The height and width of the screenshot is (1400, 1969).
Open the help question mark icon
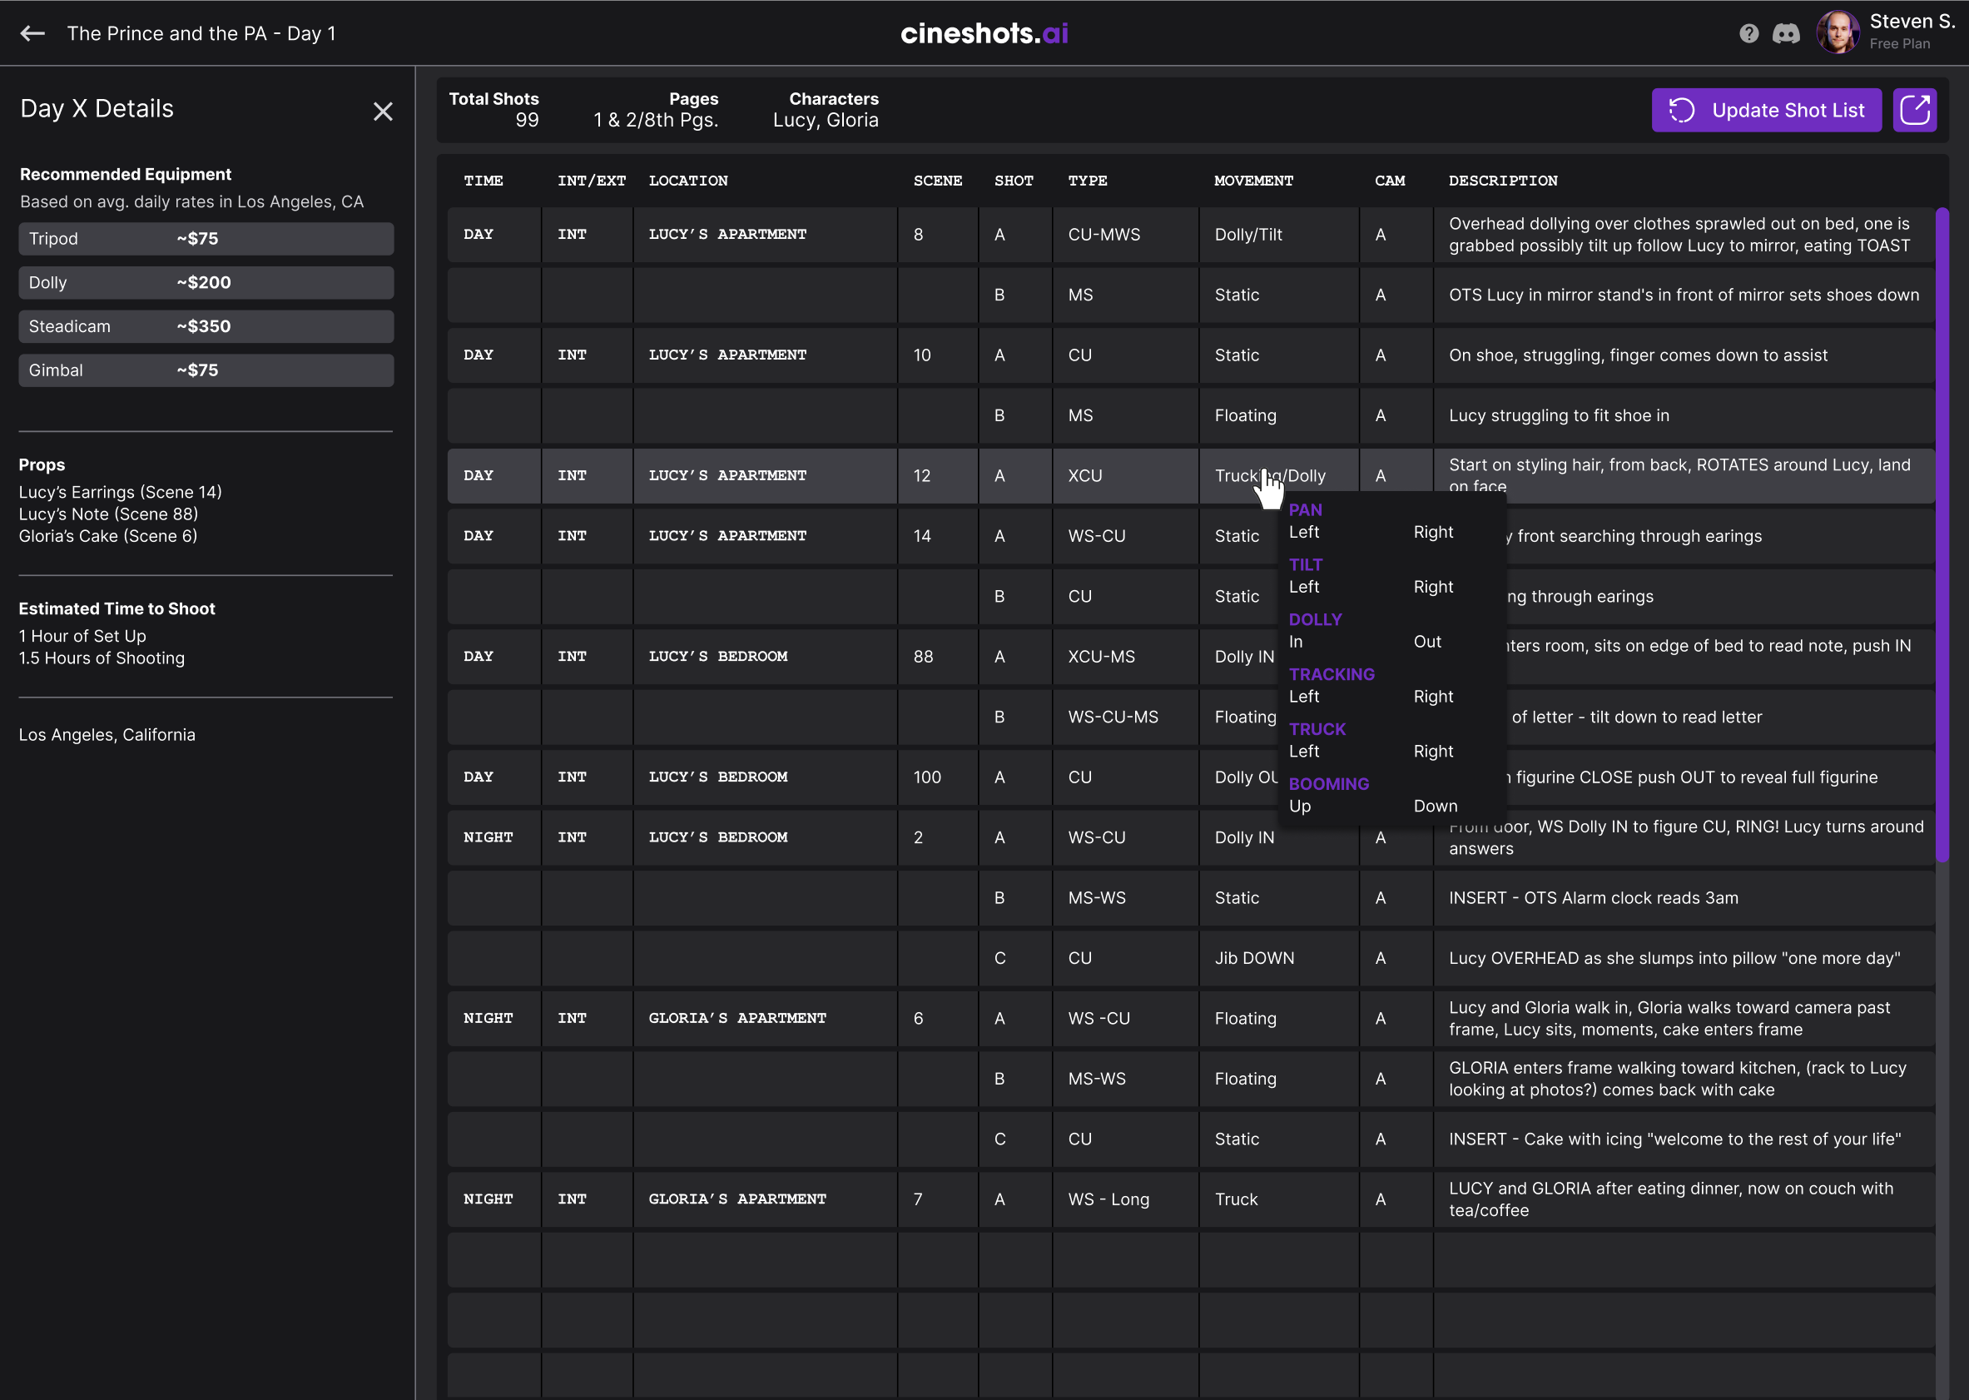click(1748, 33)
